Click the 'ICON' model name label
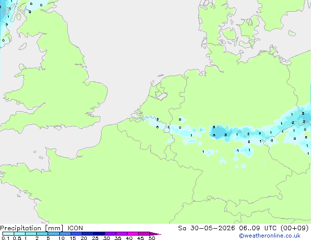Screen dimensions: 311x240 tap(75, 228)
